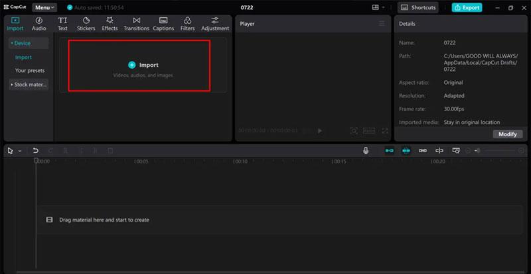Click the Modify button in Details
Image resolution: width=531 pixels, height=274 pixels.
coord(507,134)
